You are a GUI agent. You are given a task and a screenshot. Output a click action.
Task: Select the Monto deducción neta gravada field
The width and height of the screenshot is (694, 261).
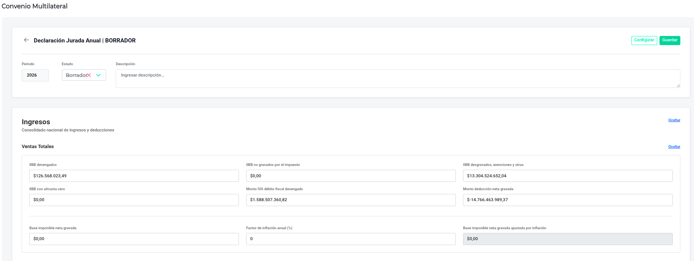(567, 200)
